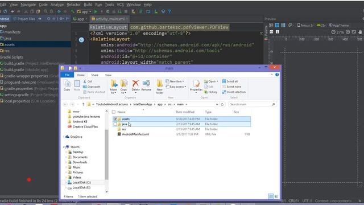Open the New item dropdown in ribbon

point(175,81)
